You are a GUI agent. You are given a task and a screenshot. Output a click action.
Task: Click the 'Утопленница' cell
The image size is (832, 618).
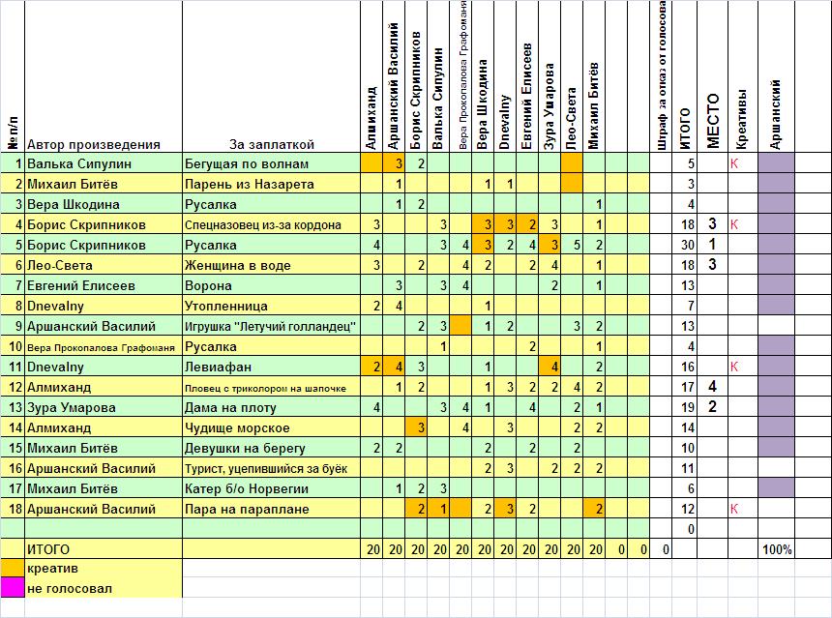271,306
